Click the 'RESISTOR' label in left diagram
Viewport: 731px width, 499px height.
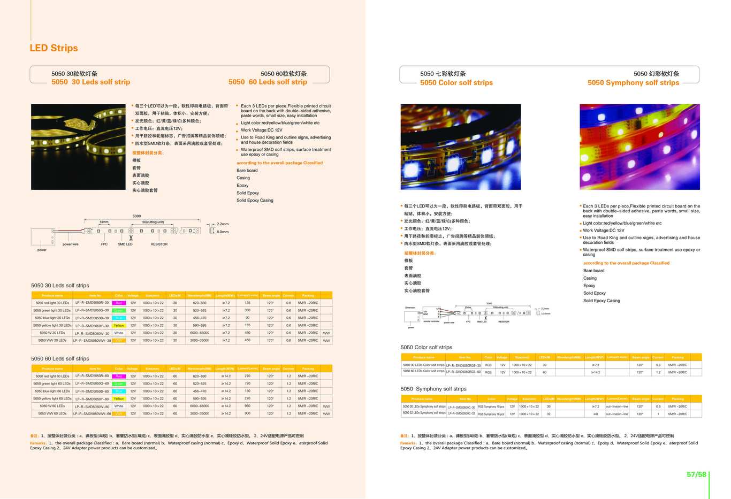click(159, 244)
